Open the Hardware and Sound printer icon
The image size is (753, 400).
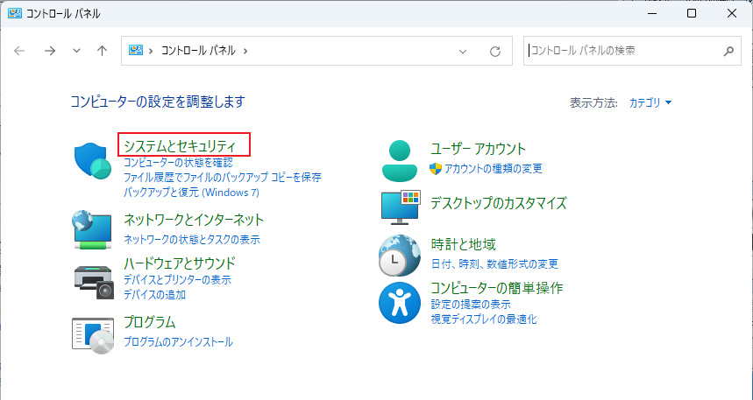pyautogui.click(x=94, y=283)
